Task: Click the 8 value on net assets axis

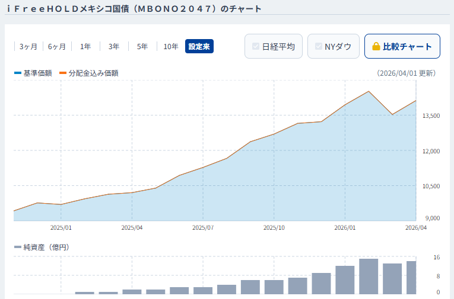Action: 438,276
